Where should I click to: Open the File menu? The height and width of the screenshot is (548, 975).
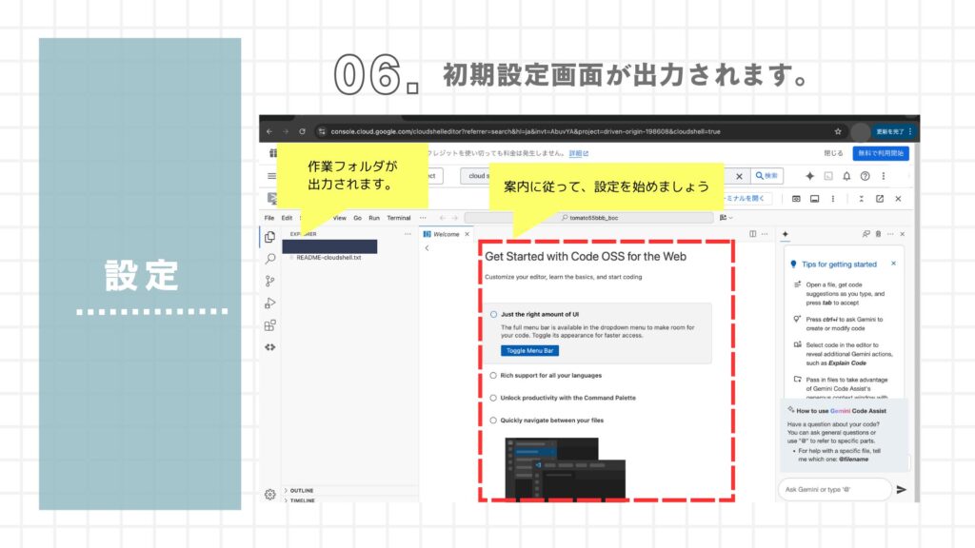coord(269,218)
